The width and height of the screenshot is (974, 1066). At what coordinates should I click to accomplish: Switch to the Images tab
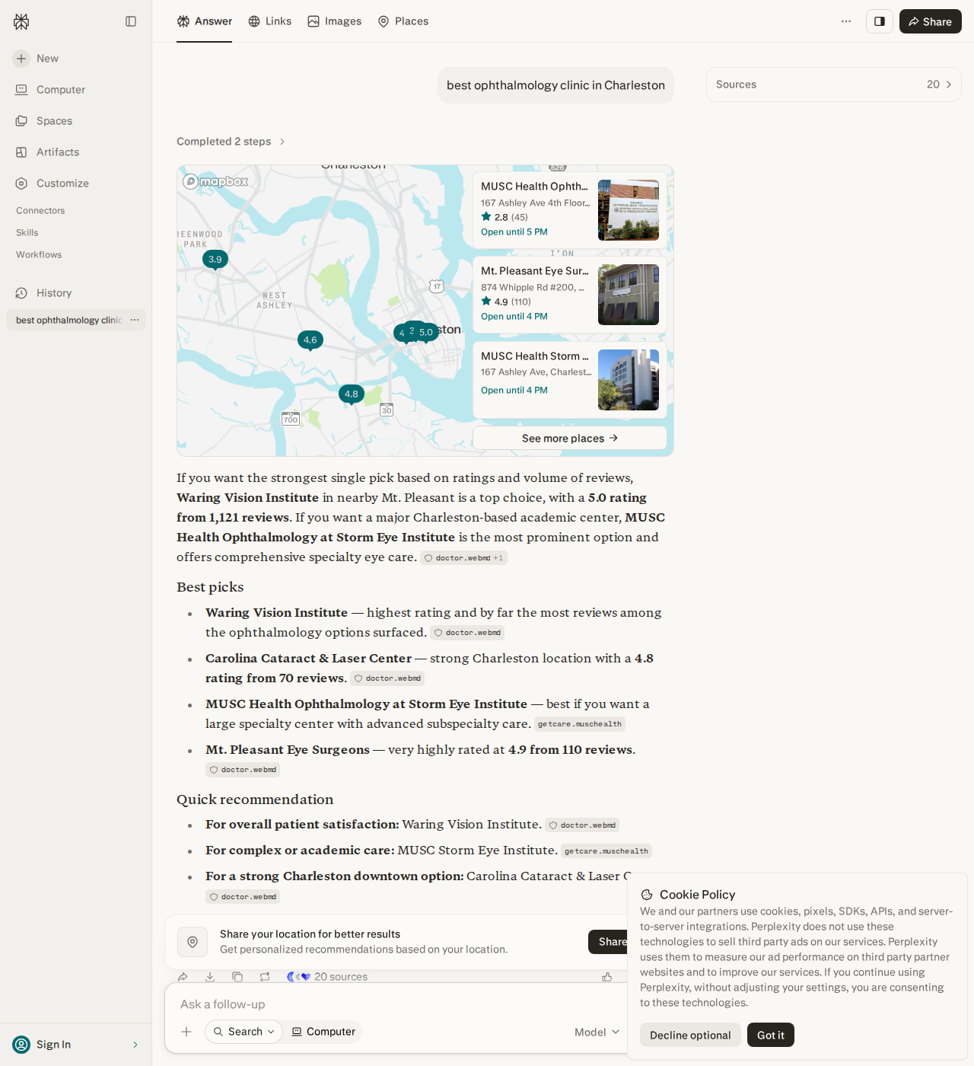click(335, 21)
